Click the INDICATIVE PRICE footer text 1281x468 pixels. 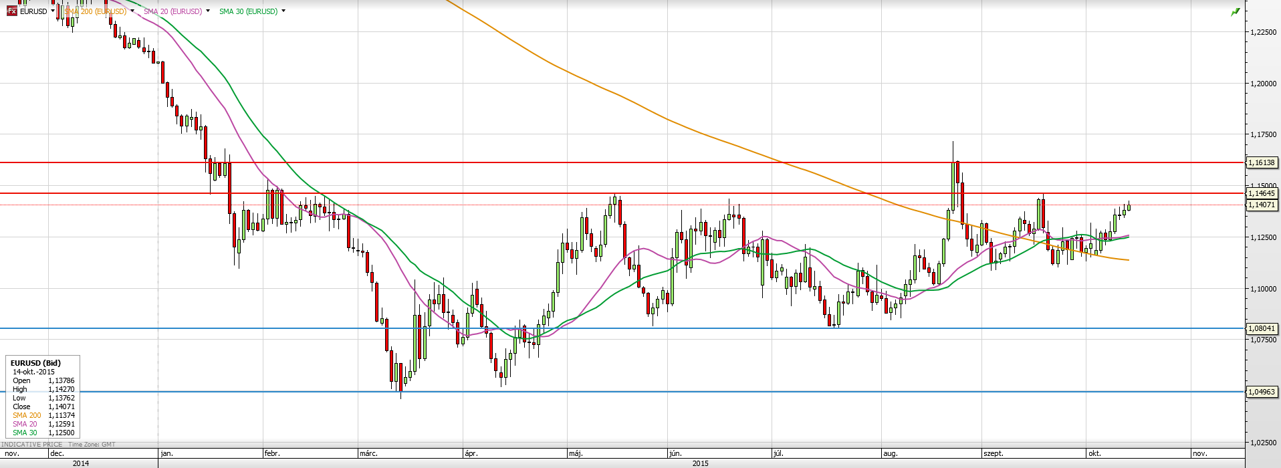[x=32, y=445]
